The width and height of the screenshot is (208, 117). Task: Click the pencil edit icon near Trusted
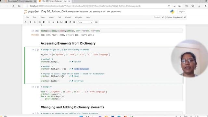coord(163,17)
